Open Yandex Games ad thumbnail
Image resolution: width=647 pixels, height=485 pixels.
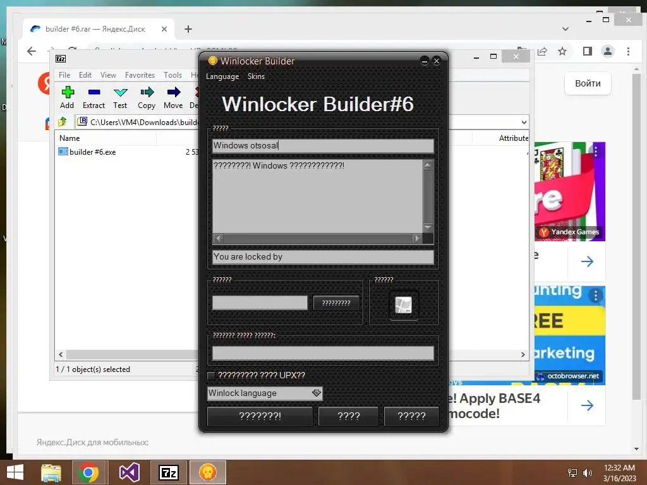[570, 191]
